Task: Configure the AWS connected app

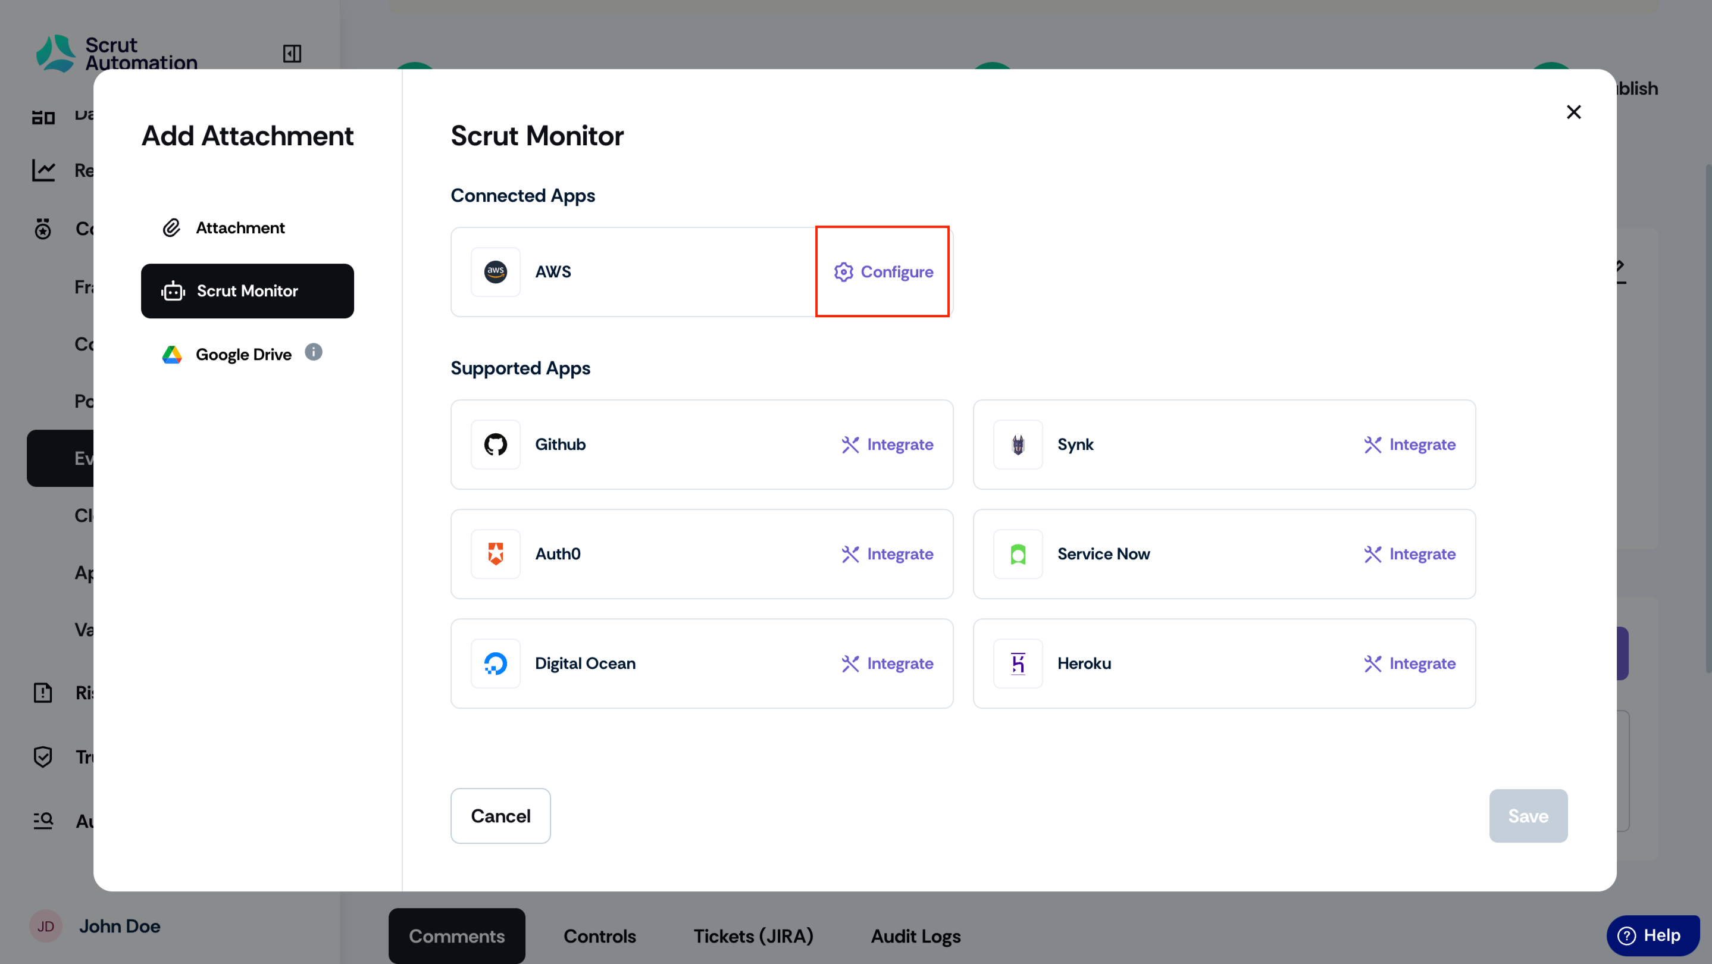Action: [883, 272]
